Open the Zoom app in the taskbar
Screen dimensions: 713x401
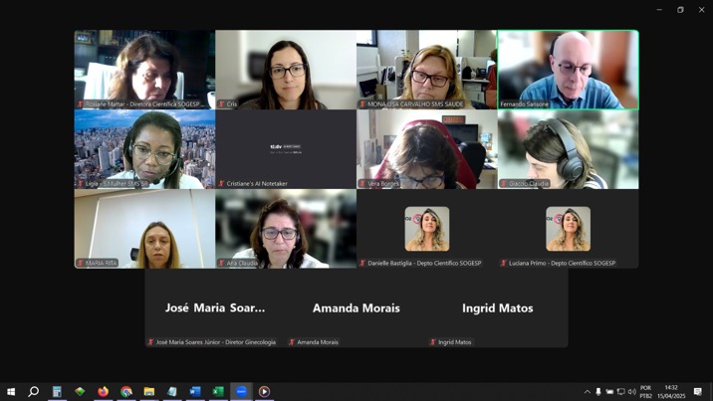[241, 391]
